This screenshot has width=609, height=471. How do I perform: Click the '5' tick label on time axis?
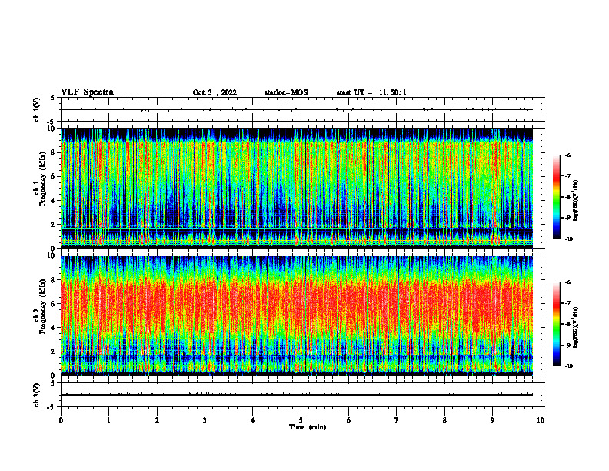point(301,420)
